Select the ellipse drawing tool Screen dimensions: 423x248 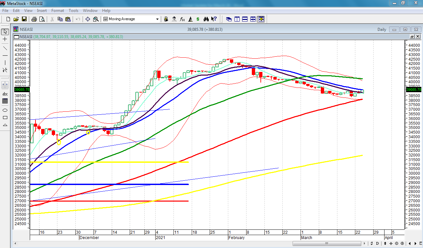tap(5, 110)
